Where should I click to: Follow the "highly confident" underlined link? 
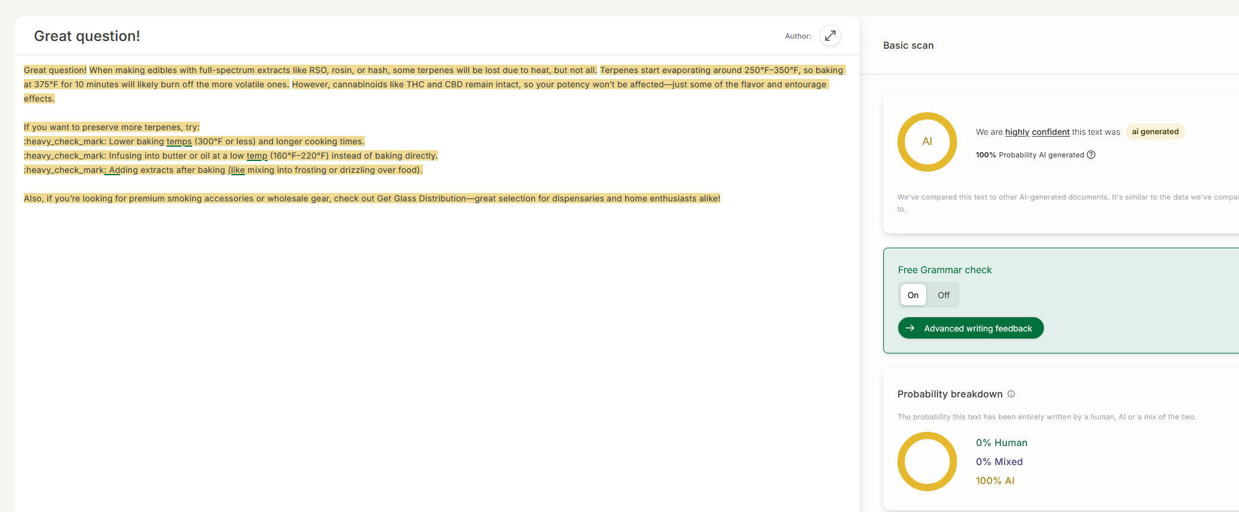click(1037, 132)
